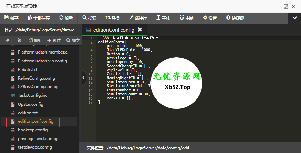Minimize the online text editor window
The width and height of the screenshot is (301, 153).
(x=278, y=7)
